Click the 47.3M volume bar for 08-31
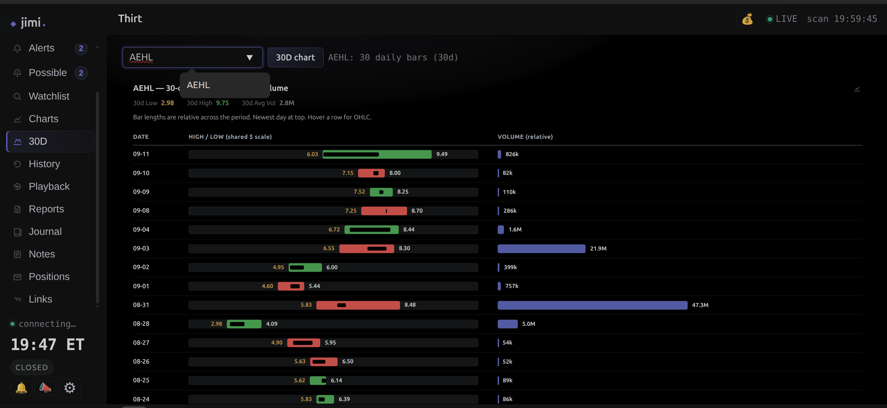 pyautogui.click(x=592, y=305)
